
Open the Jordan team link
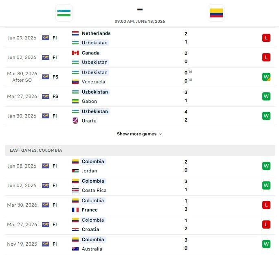[89, 171]
